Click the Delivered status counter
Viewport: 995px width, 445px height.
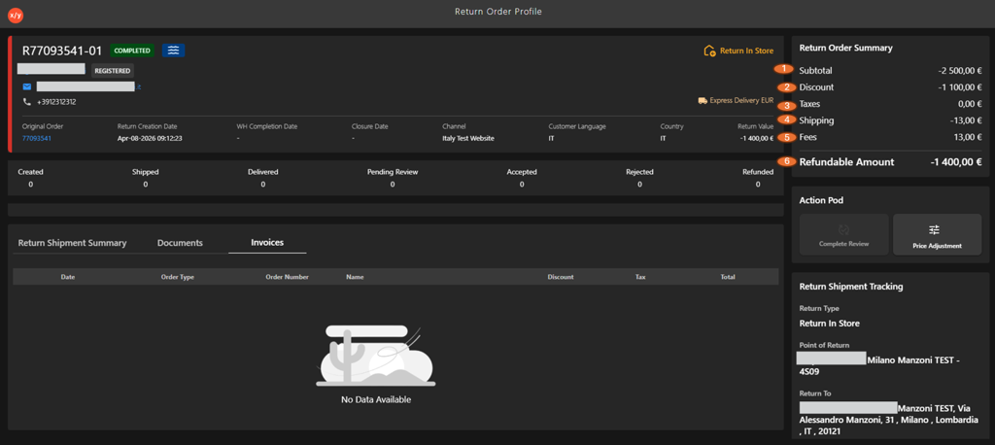point(262,178)
